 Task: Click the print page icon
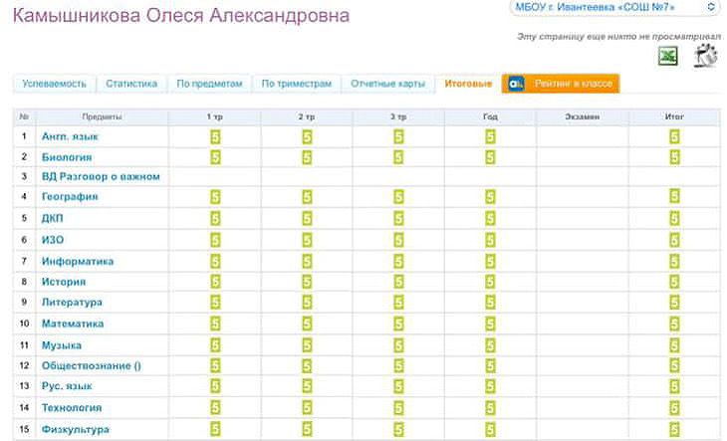click(x=705, y=58)
